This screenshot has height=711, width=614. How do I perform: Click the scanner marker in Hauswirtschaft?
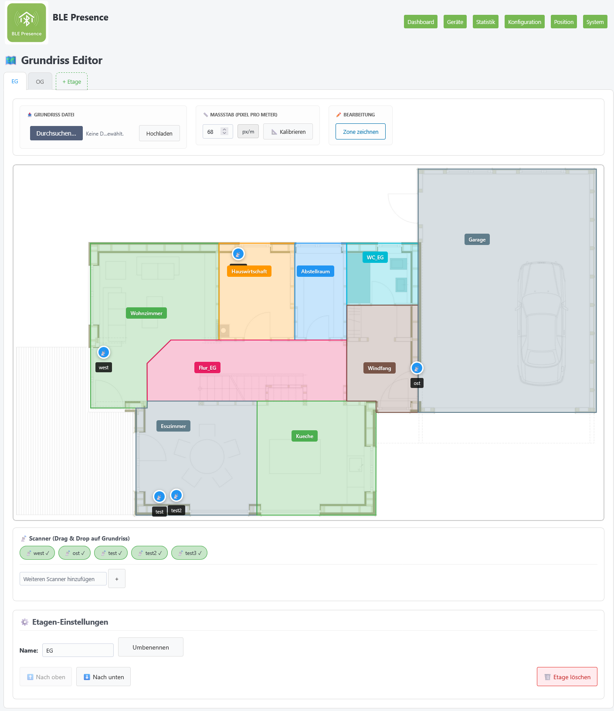point(238,254)
